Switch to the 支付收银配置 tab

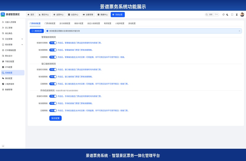click(x=65, y=24)
